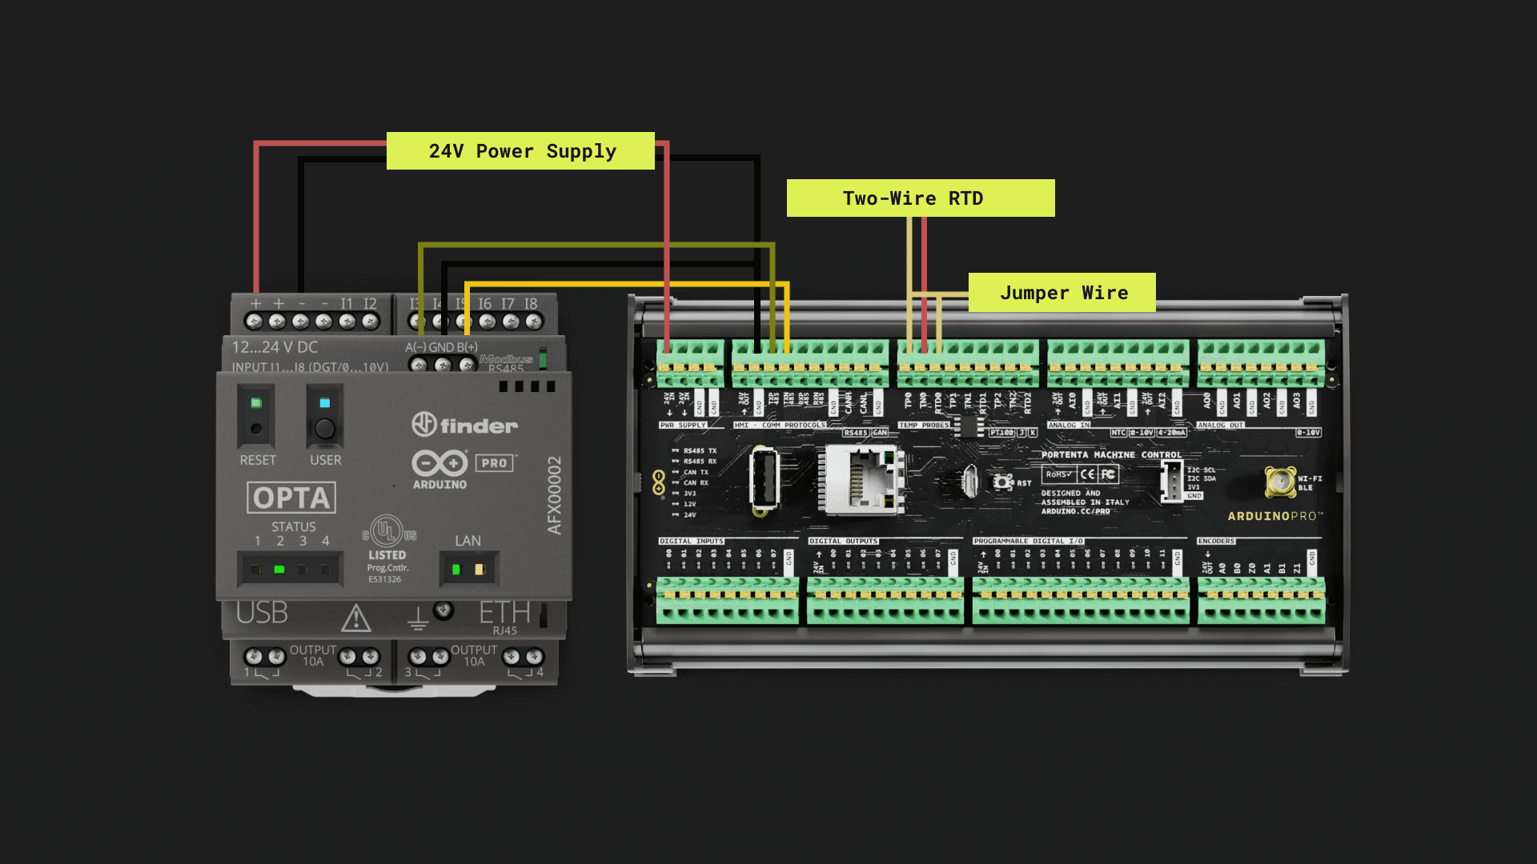Click the FC certification mark
The height and width of the screenshot is (864, 1537).
[x=1108, y=474]
